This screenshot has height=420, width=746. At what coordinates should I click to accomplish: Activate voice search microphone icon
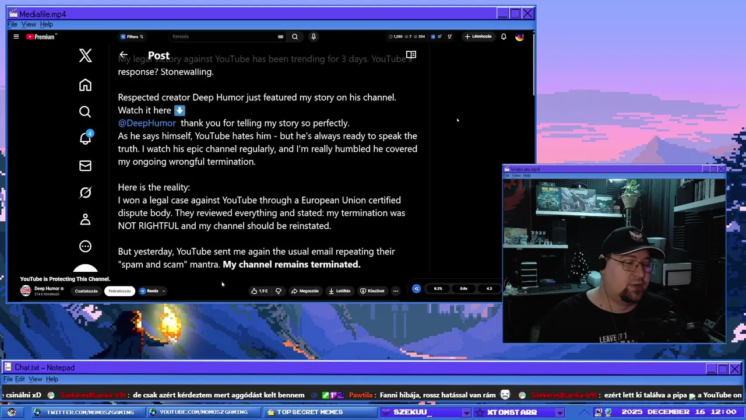coord(314,37)
